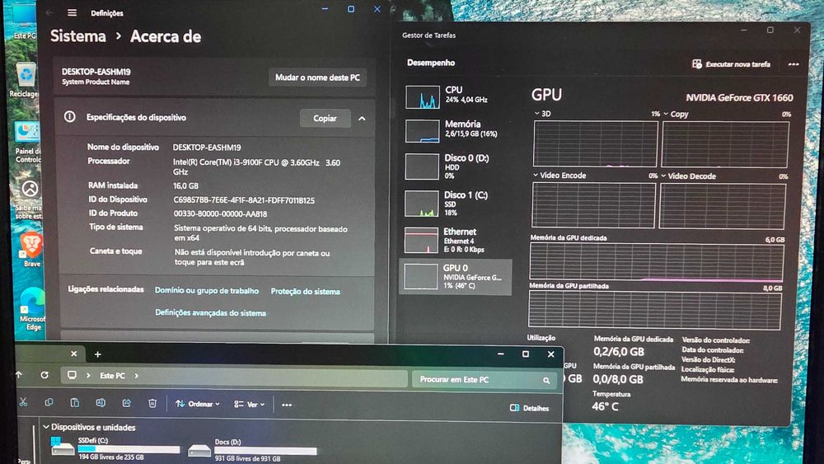Click the device name DESKTOP-EASHM19 value
The height and width of the screenshot is (464, 824).
(207, 148)
